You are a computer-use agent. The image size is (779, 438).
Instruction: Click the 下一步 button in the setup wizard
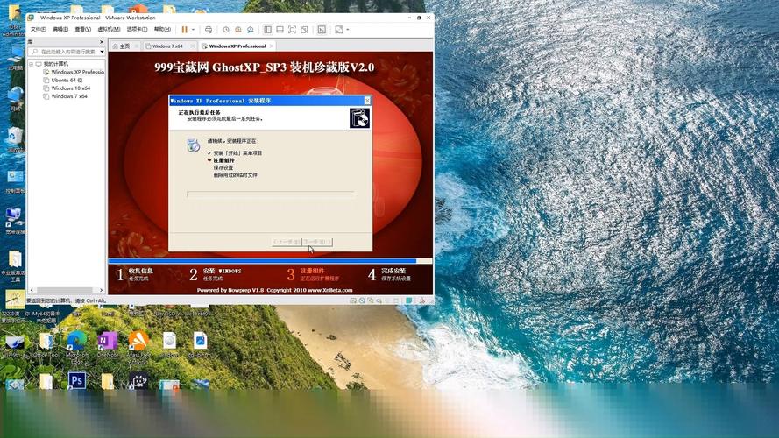[x=316, y=242]
